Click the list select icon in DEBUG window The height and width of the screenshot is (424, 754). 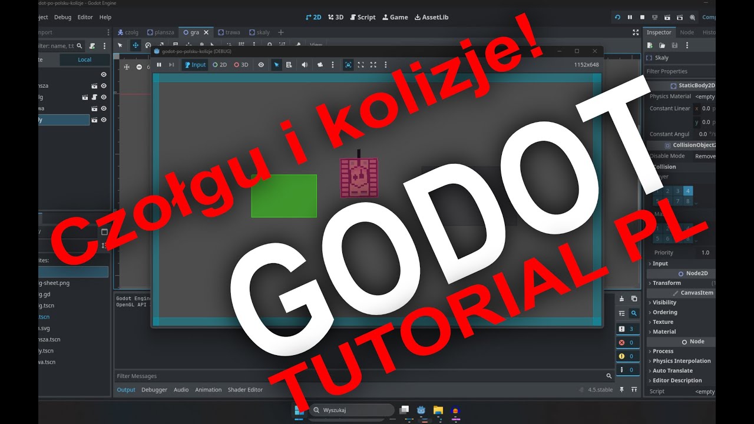289,65
